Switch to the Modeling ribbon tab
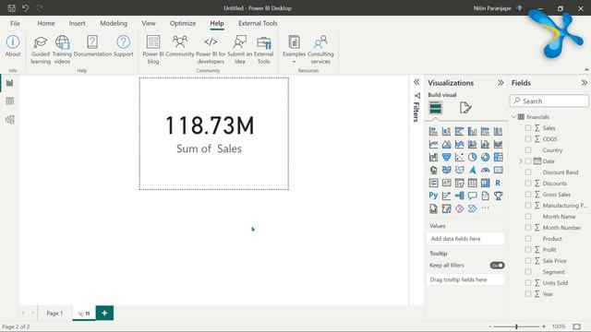This screenshot has width=591, height=332. pyautogui.click(x=114, y=23)
